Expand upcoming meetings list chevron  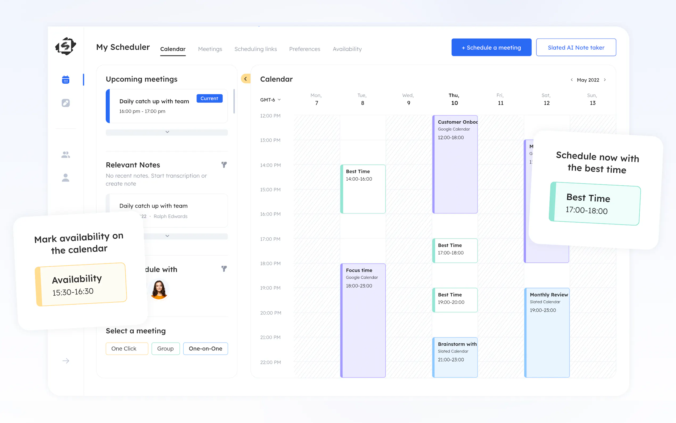pos(167,132)
